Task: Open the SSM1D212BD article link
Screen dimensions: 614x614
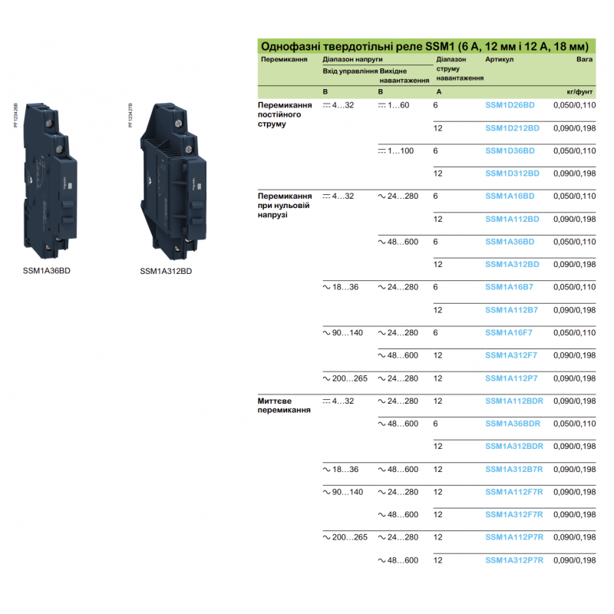Action: (x=511, y=130)
